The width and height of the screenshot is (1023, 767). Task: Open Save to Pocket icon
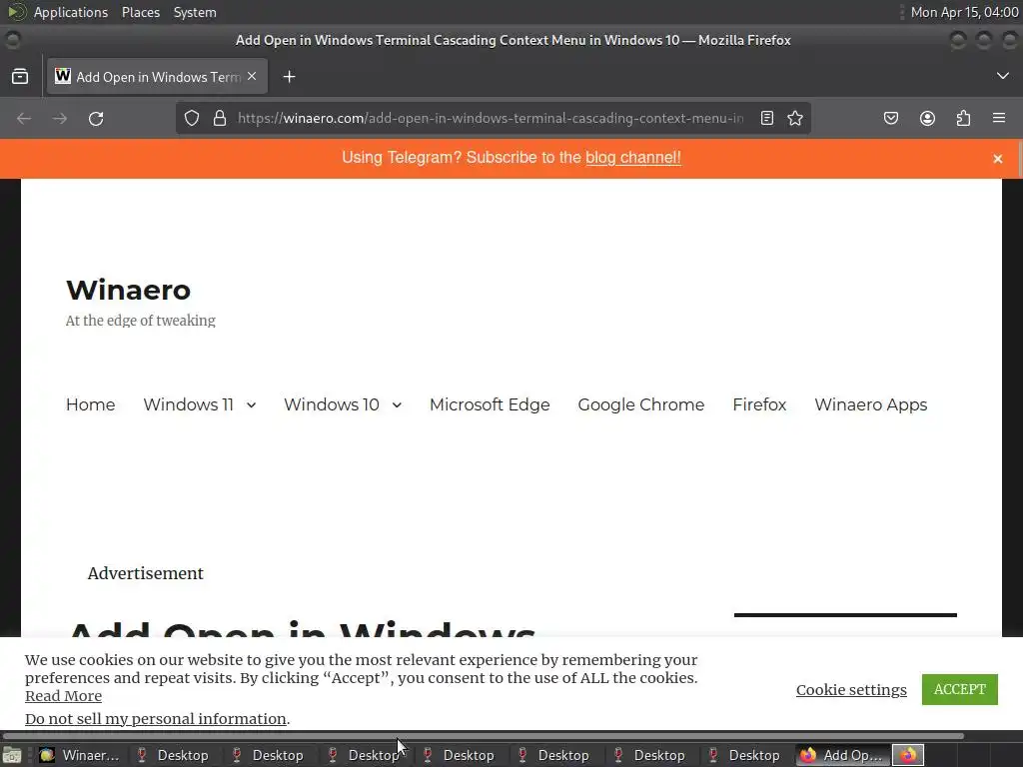click(891, 118)
